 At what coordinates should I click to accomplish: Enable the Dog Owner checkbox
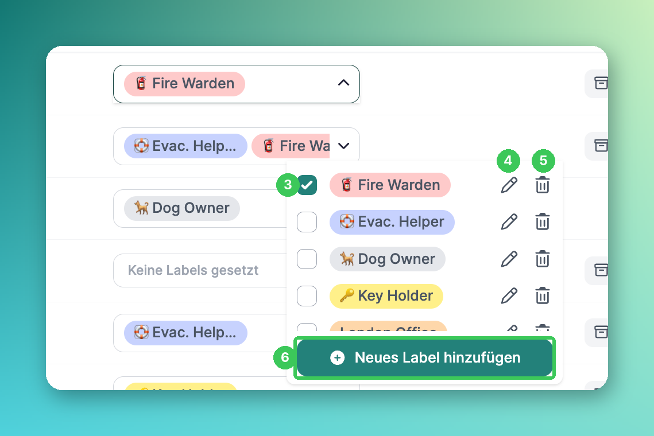[307, 259]
